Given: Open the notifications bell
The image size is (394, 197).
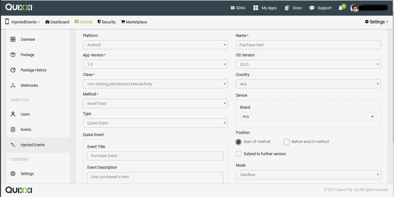Looking at the screenshot, I should click(341, 8).
